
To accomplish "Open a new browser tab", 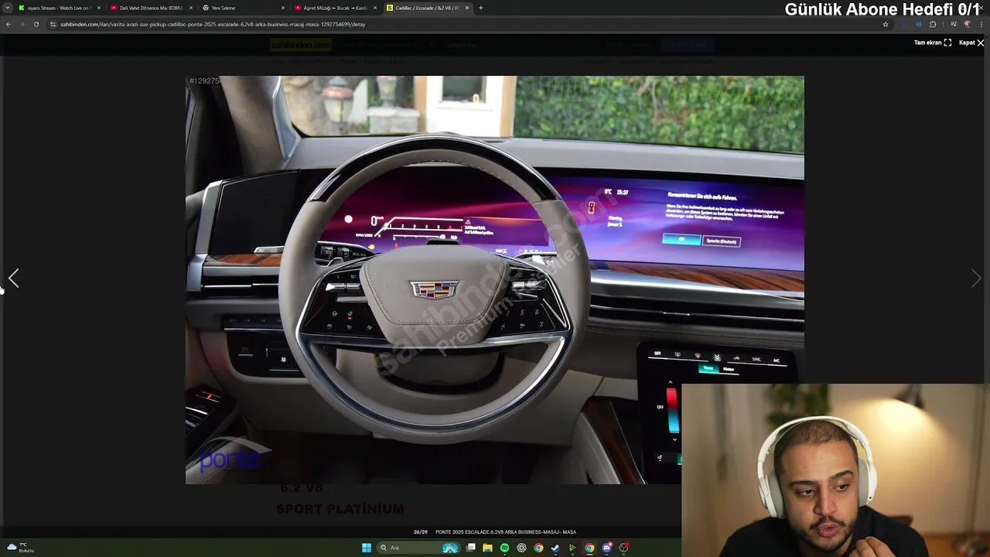I will click(x=481, y=8).
